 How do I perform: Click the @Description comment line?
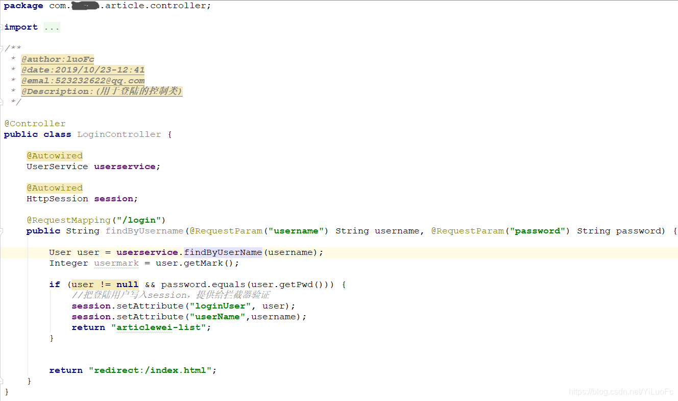102,91
